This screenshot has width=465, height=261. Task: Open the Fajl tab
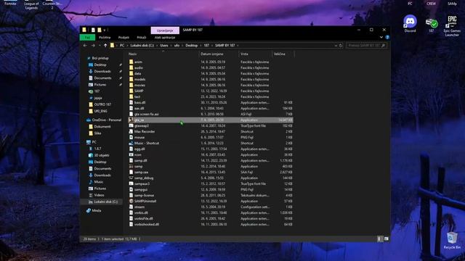pyautogui.click(x=87, y=38)
